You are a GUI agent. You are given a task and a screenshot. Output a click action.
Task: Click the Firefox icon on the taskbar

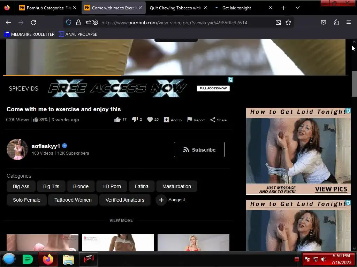[x=48, y=259]
